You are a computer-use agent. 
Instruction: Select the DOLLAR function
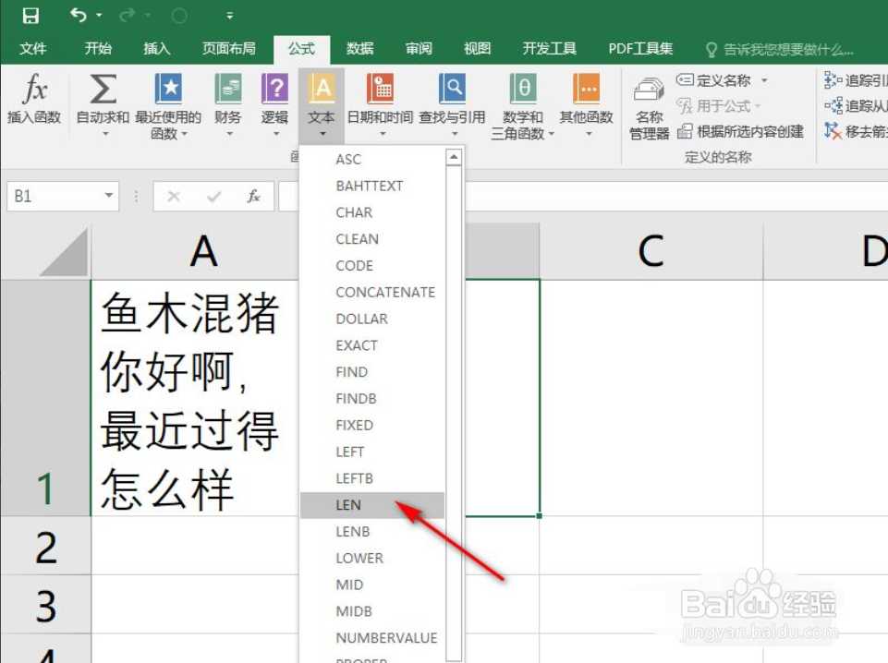372,319
